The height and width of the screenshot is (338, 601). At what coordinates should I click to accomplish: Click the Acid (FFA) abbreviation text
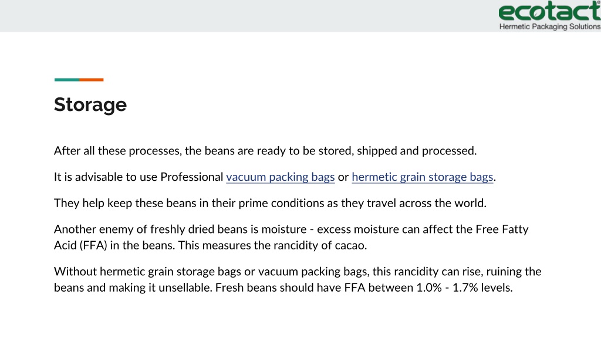pos(80,245)
